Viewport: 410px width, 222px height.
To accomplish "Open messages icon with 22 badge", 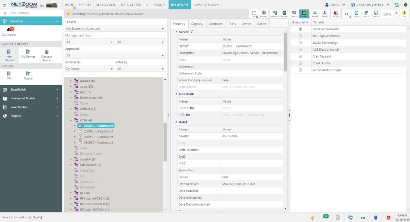I will pos(325,217).
